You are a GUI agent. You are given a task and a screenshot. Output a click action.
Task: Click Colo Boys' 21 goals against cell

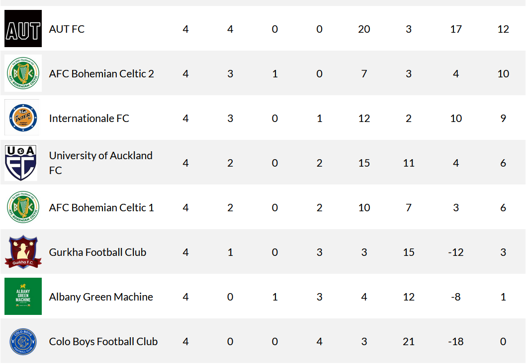tap(409, 341)
